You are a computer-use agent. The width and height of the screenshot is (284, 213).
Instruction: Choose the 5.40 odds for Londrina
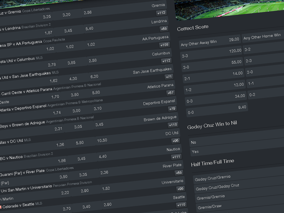[x=89, y=29]
